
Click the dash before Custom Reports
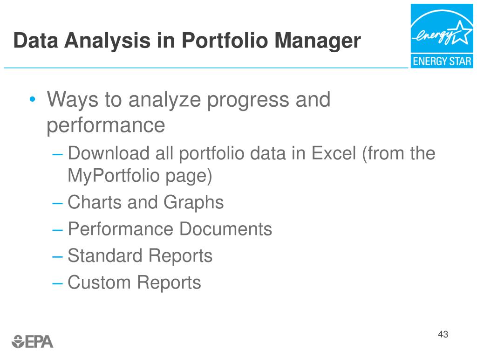pyautogui.click(x=57, y=283)
